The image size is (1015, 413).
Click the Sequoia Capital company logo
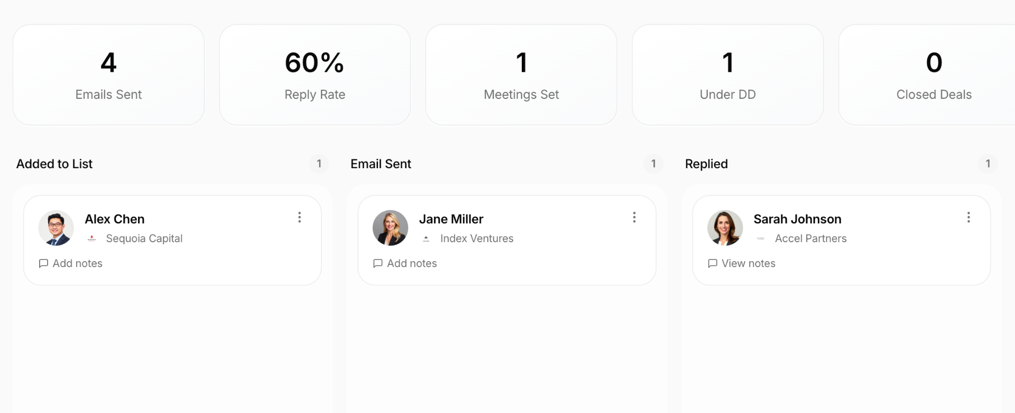coord(92,238)
